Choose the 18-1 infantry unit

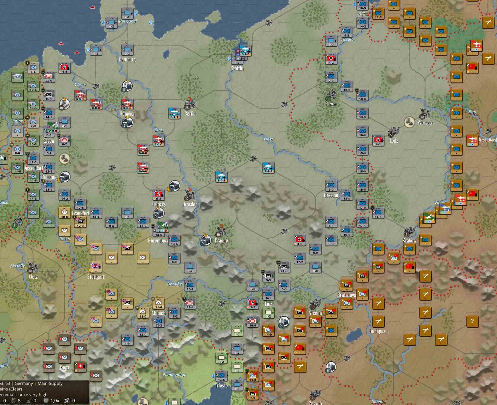378,213
